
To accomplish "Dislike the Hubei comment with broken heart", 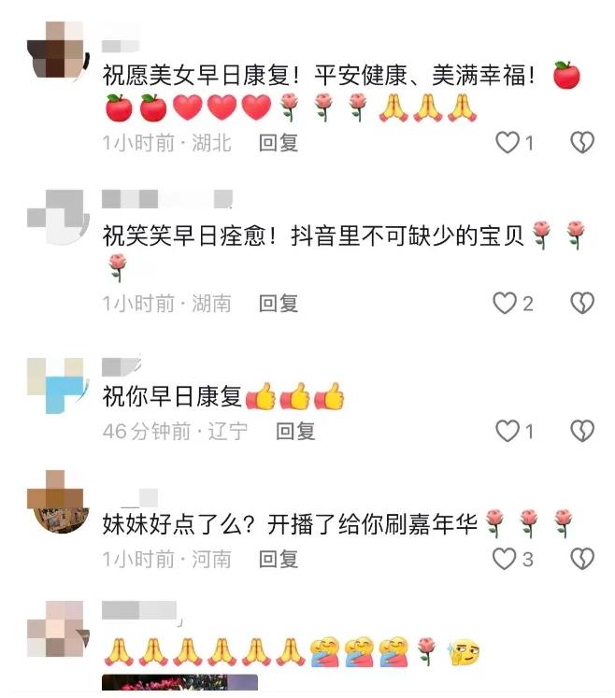I will pos(582,143).
